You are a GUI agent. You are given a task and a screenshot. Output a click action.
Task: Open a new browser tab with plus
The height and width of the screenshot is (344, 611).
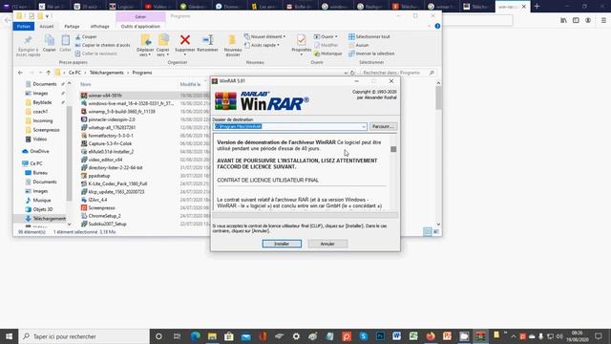(x=537, y=7)
